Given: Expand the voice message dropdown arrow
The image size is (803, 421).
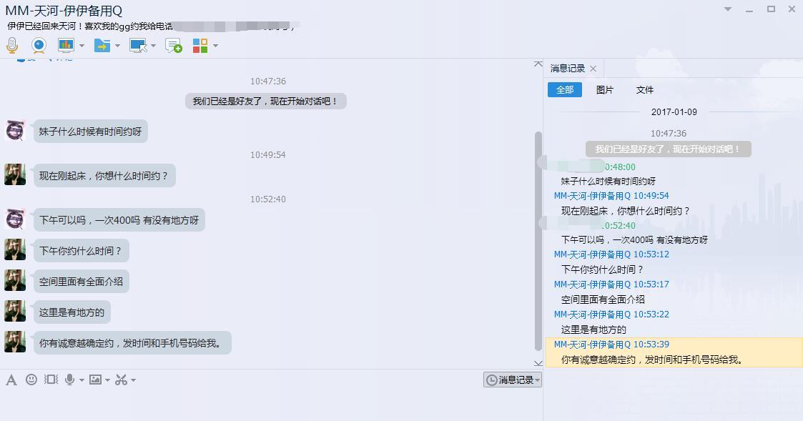Looking at the screenshot, I should click(x=82, y=380).
